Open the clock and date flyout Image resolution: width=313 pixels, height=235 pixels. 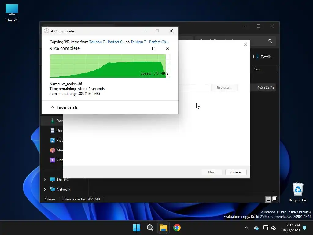point(290,228)
